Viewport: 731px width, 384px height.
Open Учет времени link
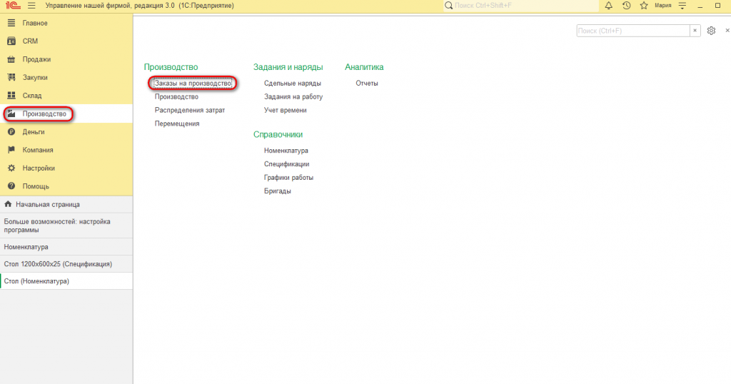click(286, 111)
